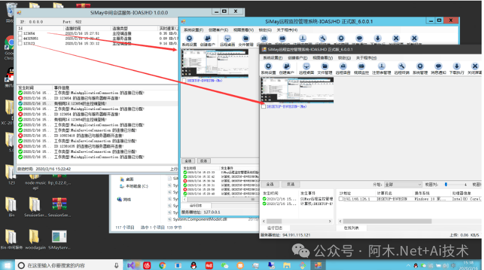The width and height of the screenshot is (484, 270).
Task: Click taskbar search box
Action: (69, 265)
